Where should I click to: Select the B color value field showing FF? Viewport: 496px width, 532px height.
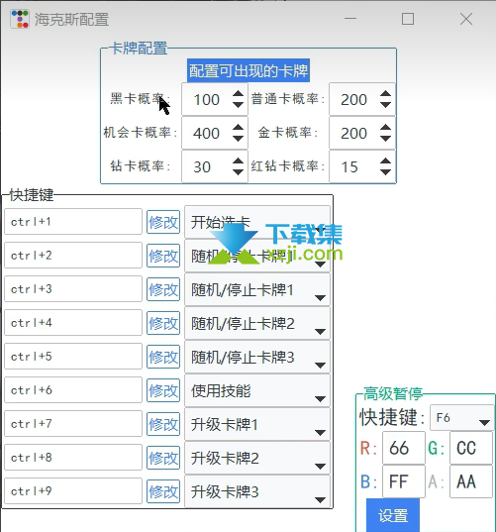(x=404, y=481)
